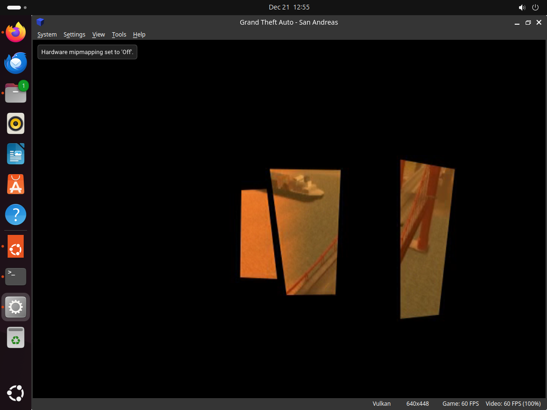Screen dimensions: 547x410
Task: Open the Tools menu
Action: (119, 35)
